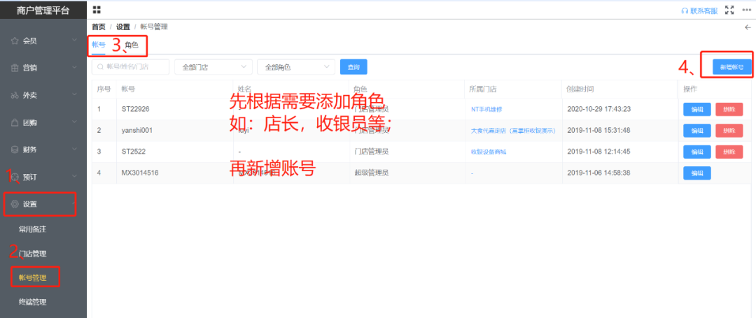Expand the 团购 menu chevron
Image resolution: width=756 pixels, height=318 pixels.
pos(74,122)
